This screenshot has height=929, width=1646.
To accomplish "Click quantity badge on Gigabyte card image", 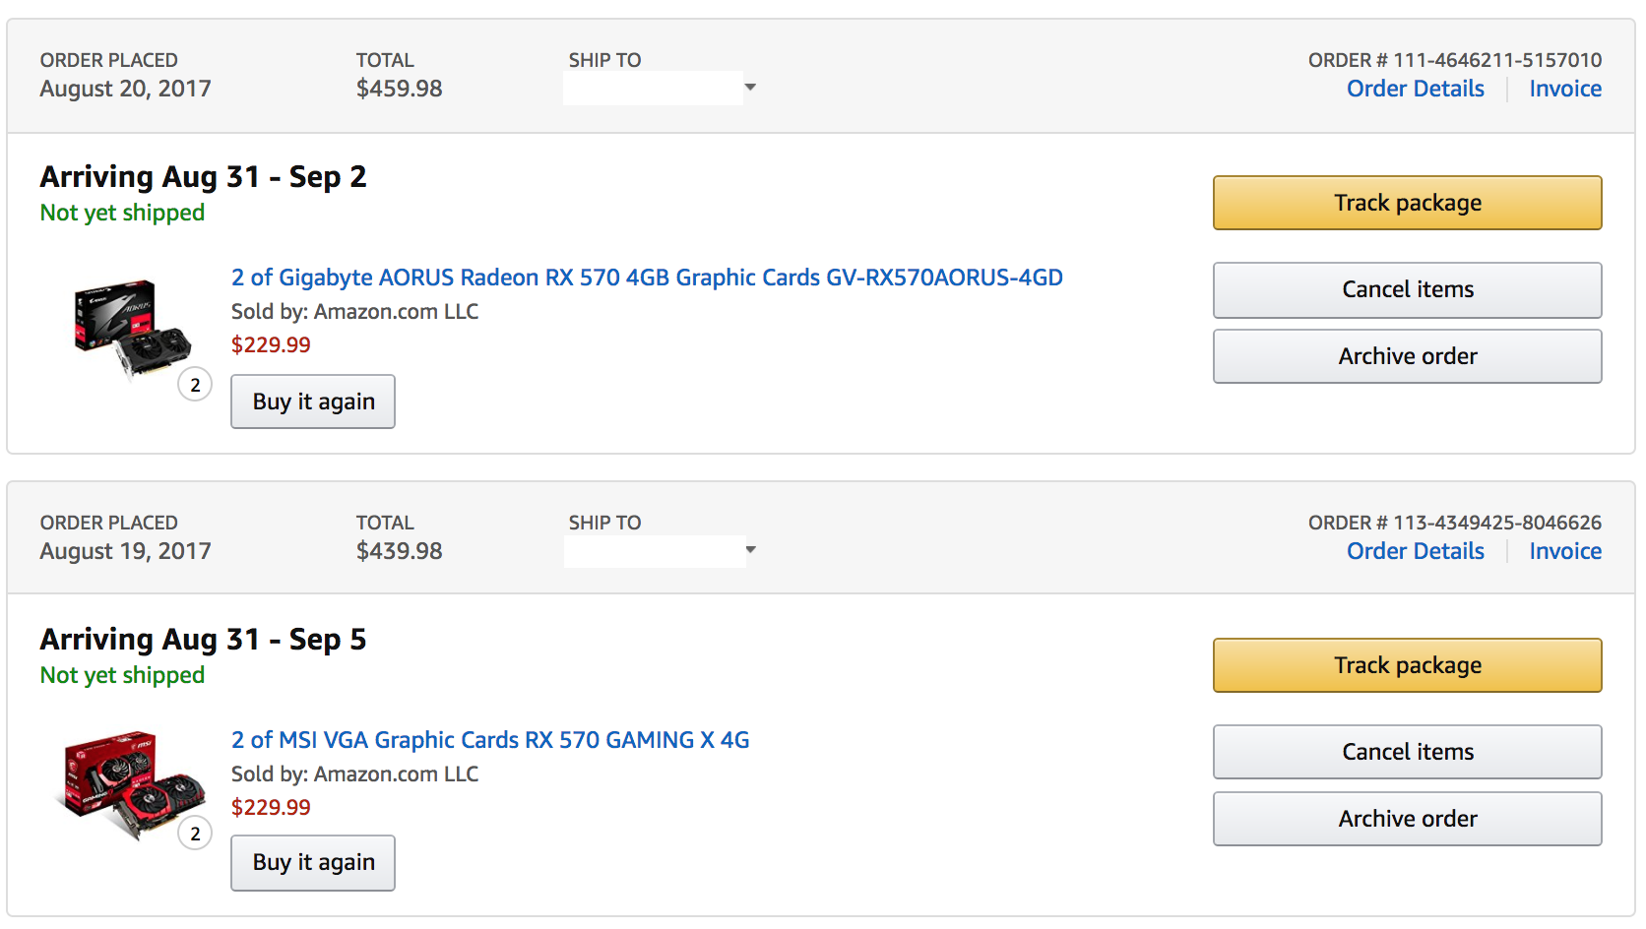I will coord(195,385).
